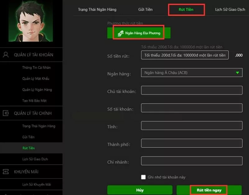Click the user icon beside Quản Lý Tài Khoản
Viewport: 249px width, 195px height.
click(x=6, y=55)
